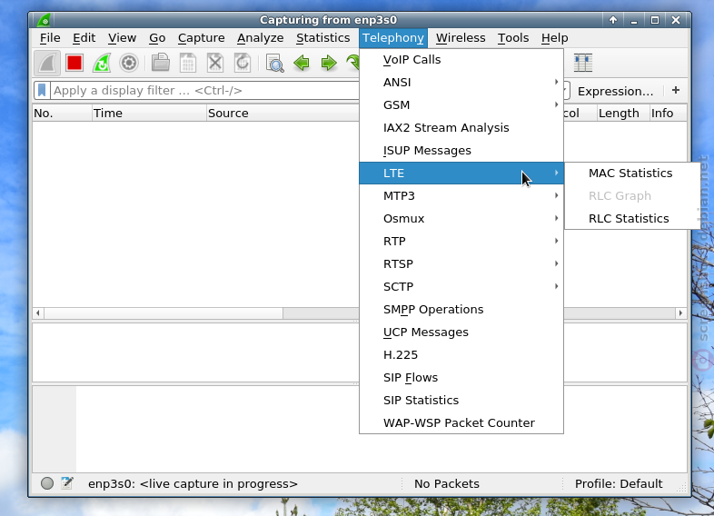Viewport: 714px width, 516px height.
Task: Open the Edit menu
Action: (x=84, y=38)
